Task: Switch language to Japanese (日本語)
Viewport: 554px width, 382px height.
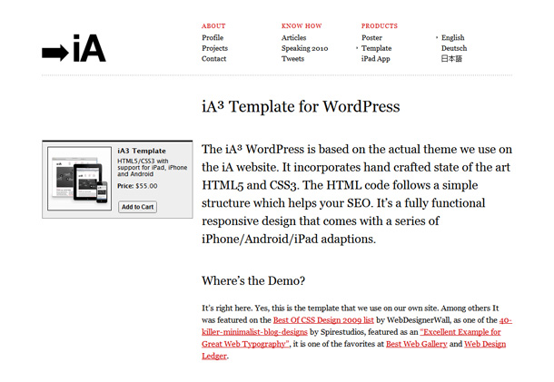Action: pos(451,59)
